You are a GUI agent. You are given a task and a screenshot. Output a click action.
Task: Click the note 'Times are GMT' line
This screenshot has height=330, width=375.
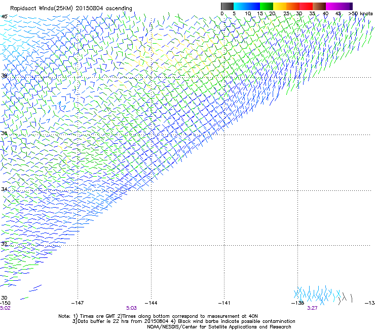[158, 316]
